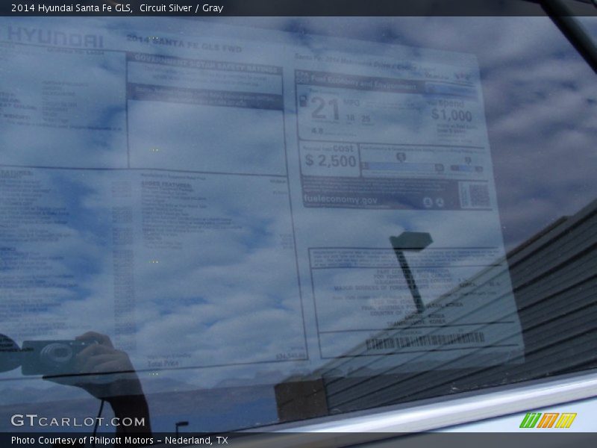
Task: Click the "Total Price" line
Action: click(x=163, y=364)
